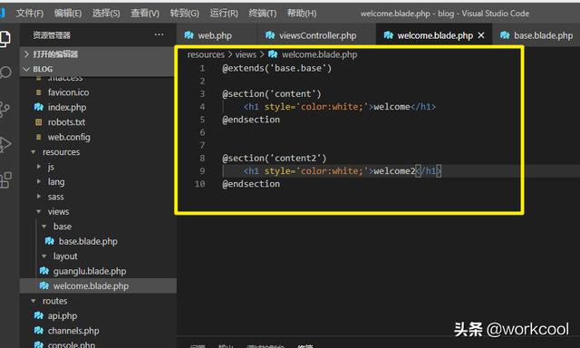Click api.php file icon
Screen dimensions: 580x348
[38, 315]
